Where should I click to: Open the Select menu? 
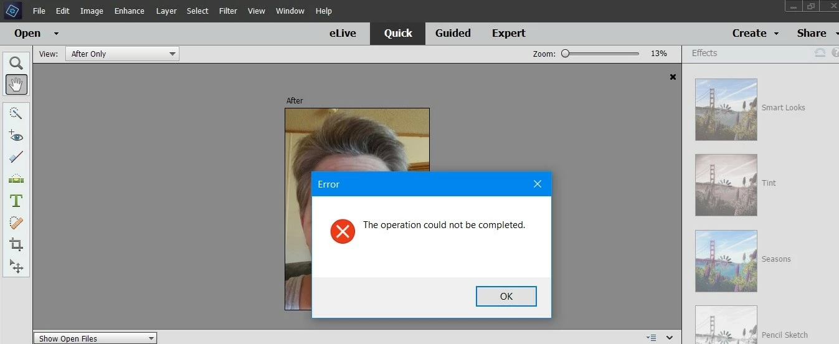pos(197,11)
